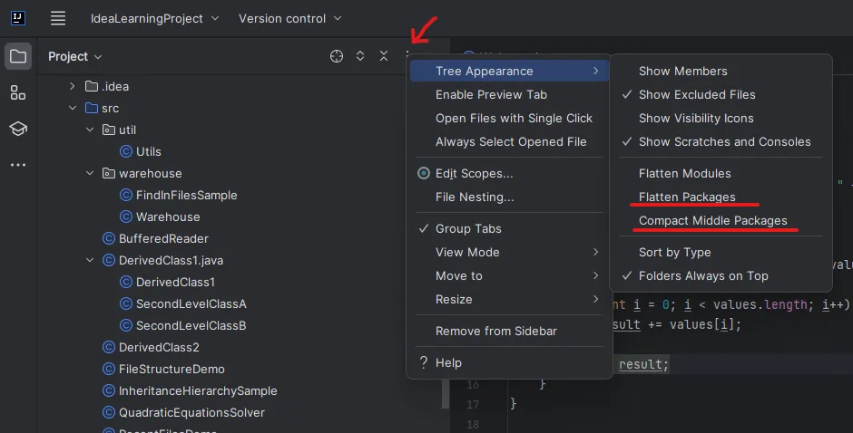Select Flatten Packages in the submenu
The image size is (853, 433).
click(687, 197)
